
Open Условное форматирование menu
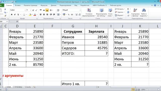[x=89, y=12]
